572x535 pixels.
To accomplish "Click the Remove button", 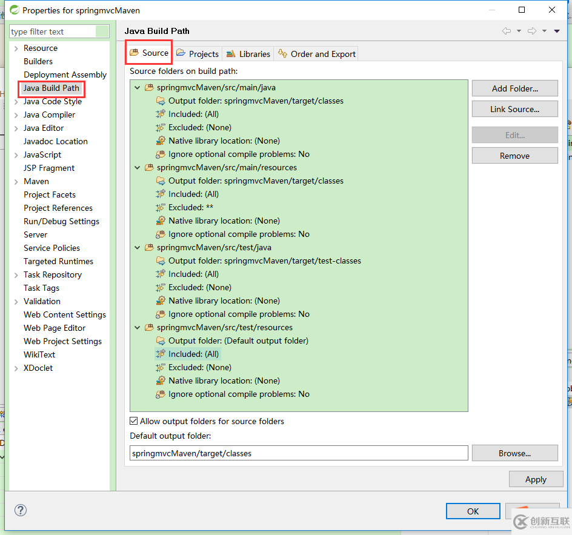I will point(514,156).
